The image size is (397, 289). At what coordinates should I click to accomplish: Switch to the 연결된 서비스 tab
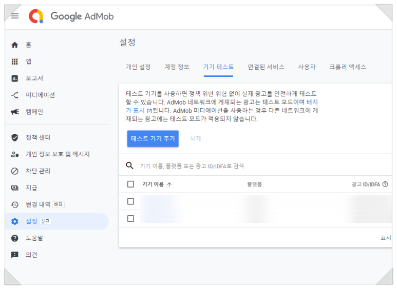point(266,67)
